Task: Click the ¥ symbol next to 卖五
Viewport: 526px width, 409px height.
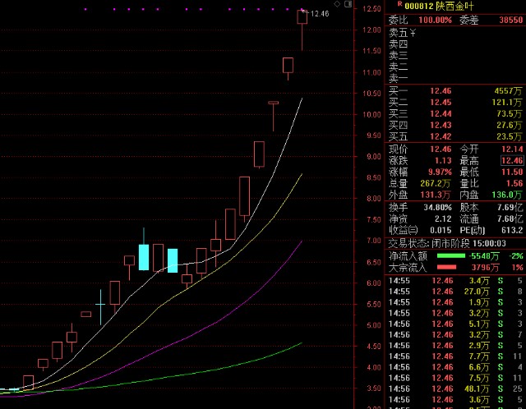Action: (413, 33)
